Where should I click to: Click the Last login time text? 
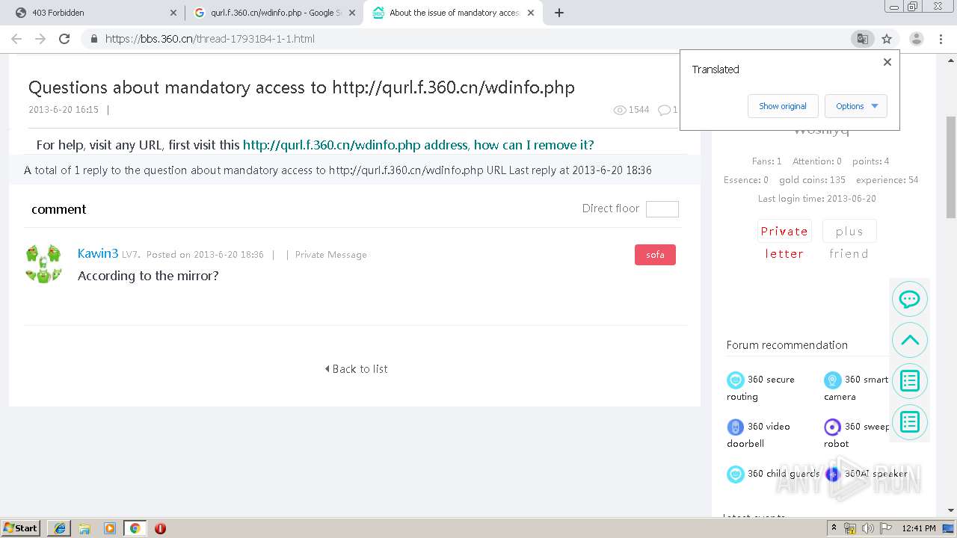pos(817,199)
